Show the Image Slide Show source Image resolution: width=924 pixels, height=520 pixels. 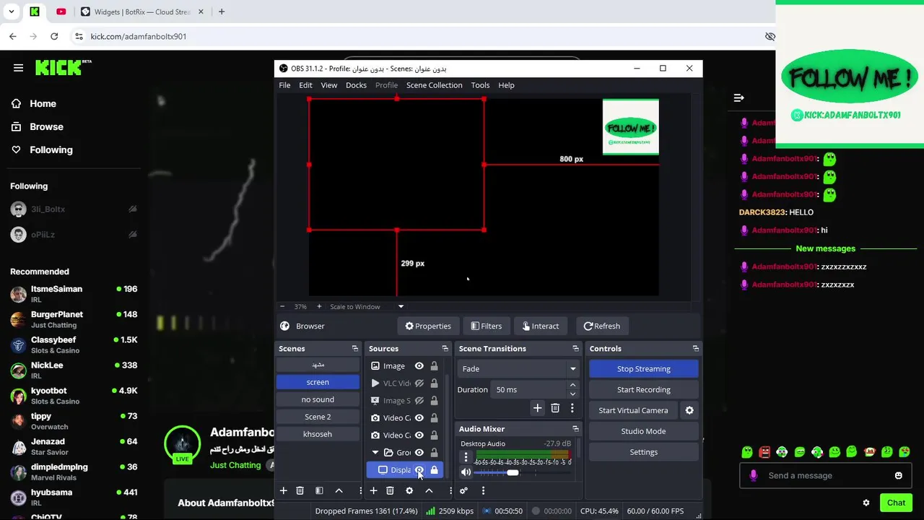tap(419, 401)
